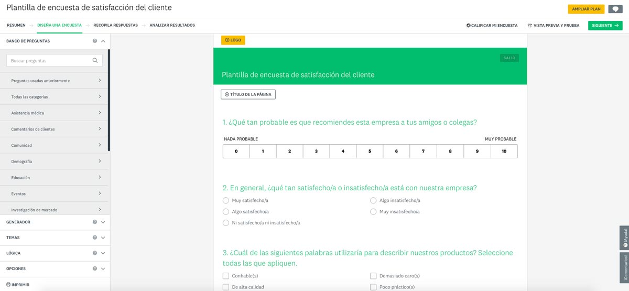Click help icon next to Lógica

click(95, 253)
